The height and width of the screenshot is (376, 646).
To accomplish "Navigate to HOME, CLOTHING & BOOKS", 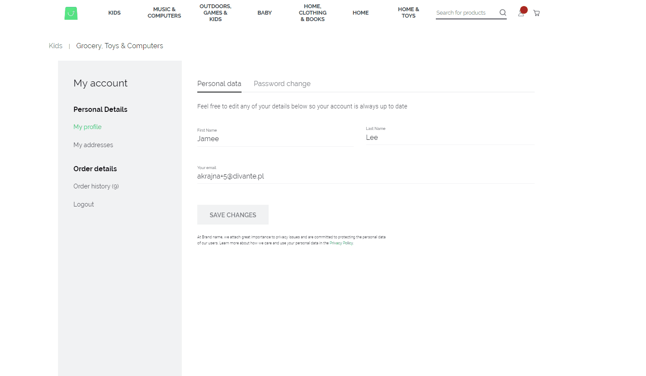I will 312,12.
